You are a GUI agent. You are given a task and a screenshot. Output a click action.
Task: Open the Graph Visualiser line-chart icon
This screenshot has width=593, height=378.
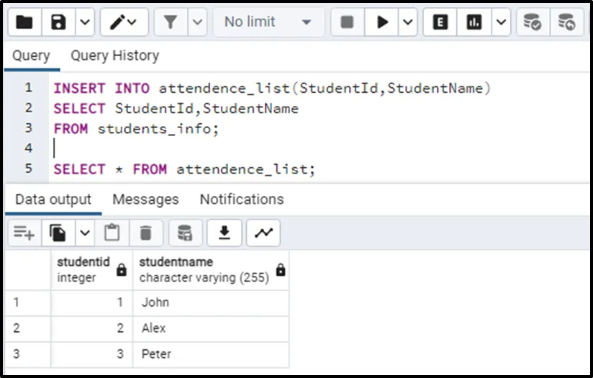point(263,233)
